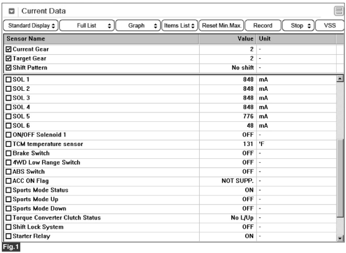Open the Items List dropdown
Screen dimensions: 346x253
(180, 26)
